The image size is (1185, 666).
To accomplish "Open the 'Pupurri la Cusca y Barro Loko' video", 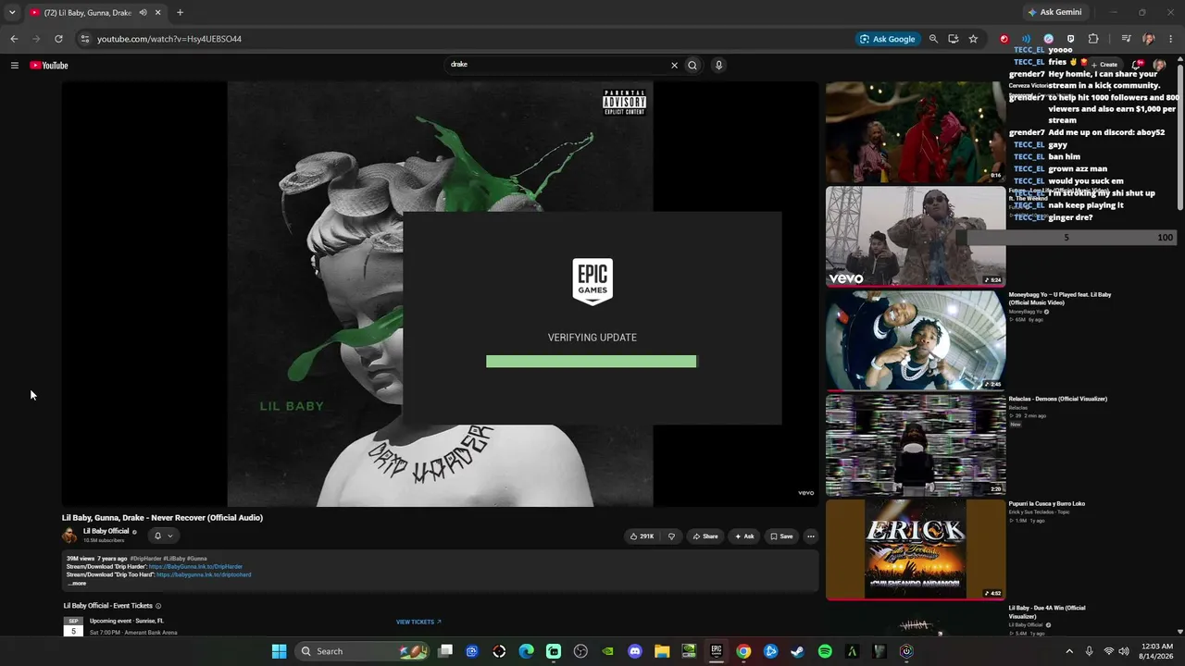I will [1047, 504].
